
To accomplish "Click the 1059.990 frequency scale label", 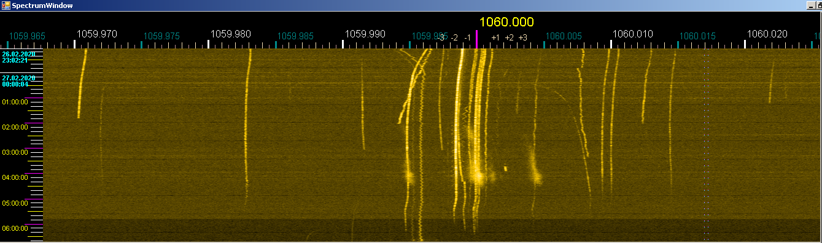I will point(365,34).
